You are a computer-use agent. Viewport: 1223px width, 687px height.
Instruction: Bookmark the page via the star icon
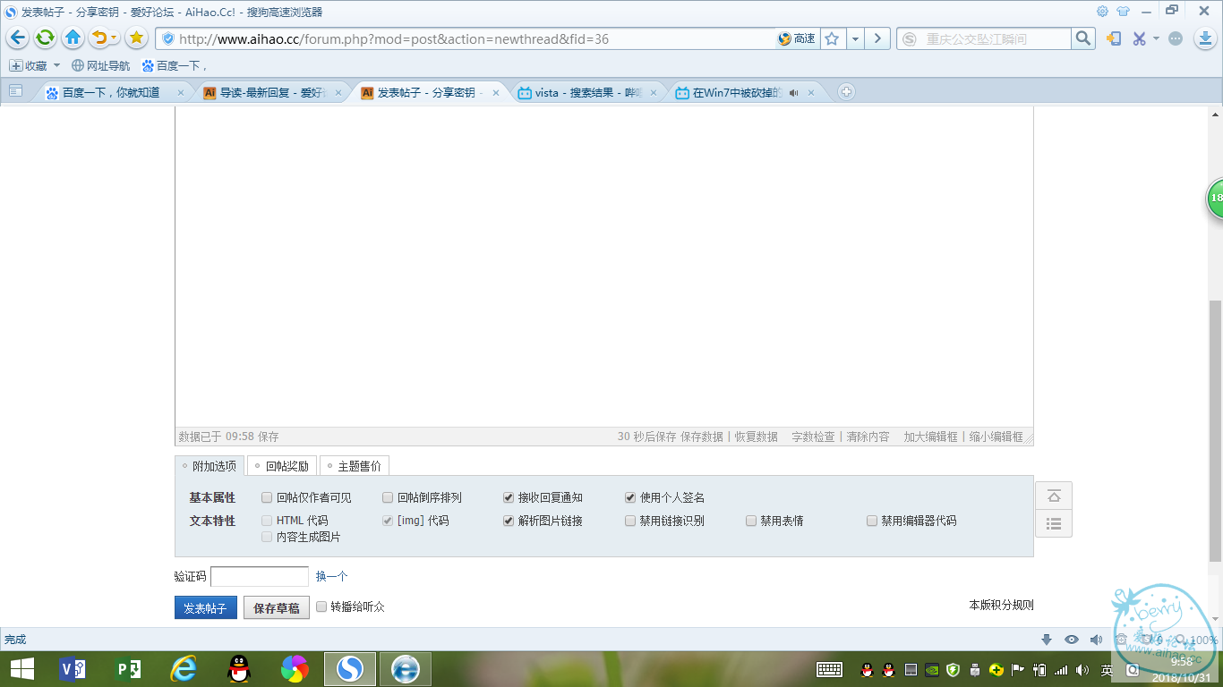coord(832,38)
